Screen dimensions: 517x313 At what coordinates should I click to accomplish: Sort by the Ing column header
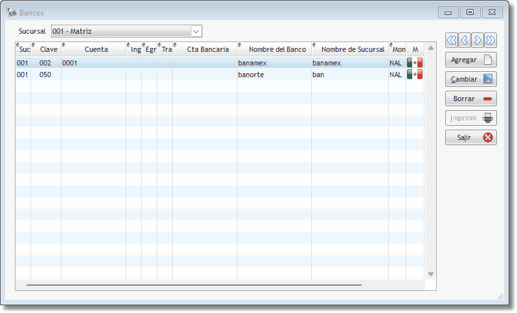pyautogui.click(x=134, y=49)
